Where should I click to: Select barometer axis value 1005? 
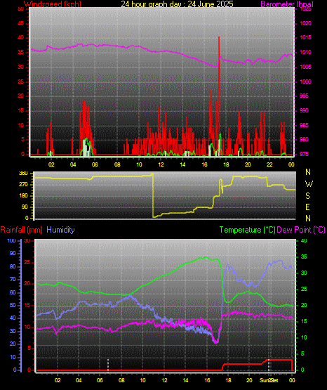[x=305, y=67]
